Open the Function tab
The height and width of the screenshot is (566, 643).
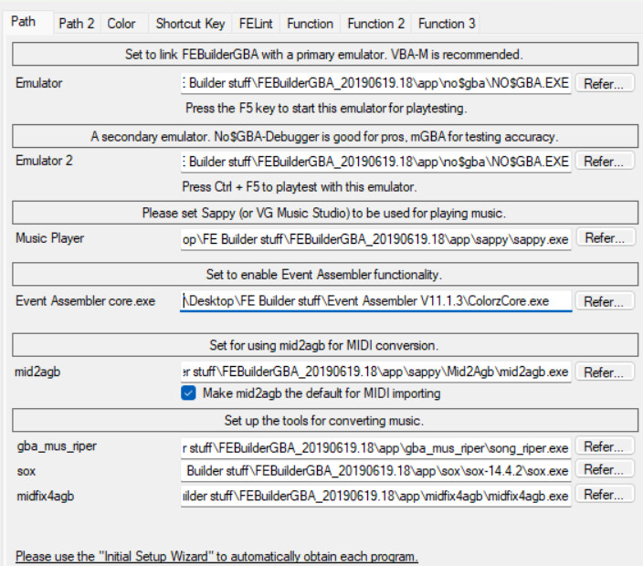click(x=311, y=24)
